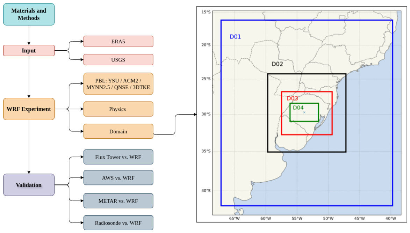Select the red D03 domain label

292,98
